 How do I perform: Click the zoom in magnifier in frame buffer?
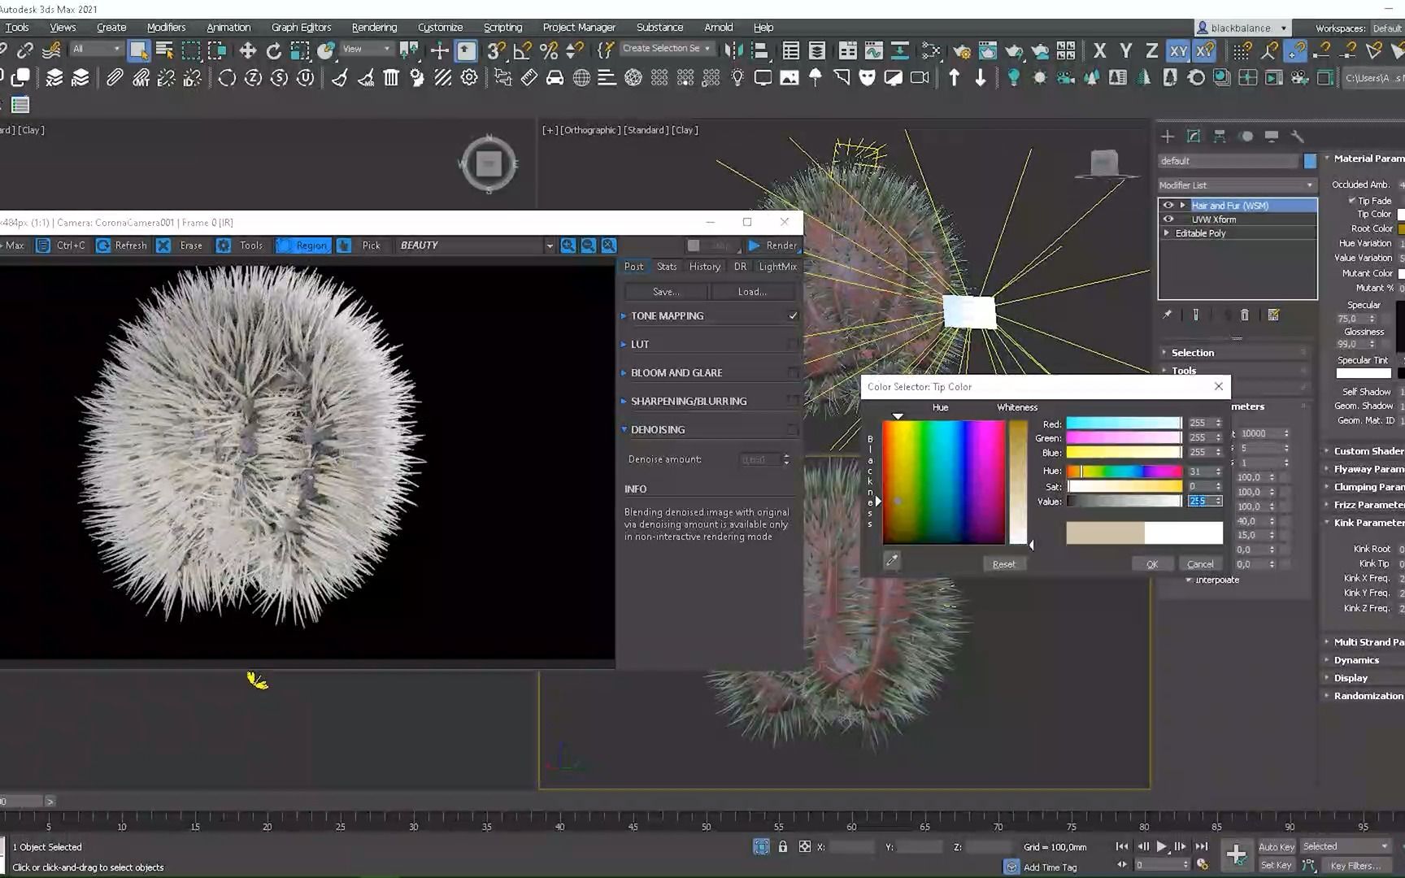tap(568, 246)
